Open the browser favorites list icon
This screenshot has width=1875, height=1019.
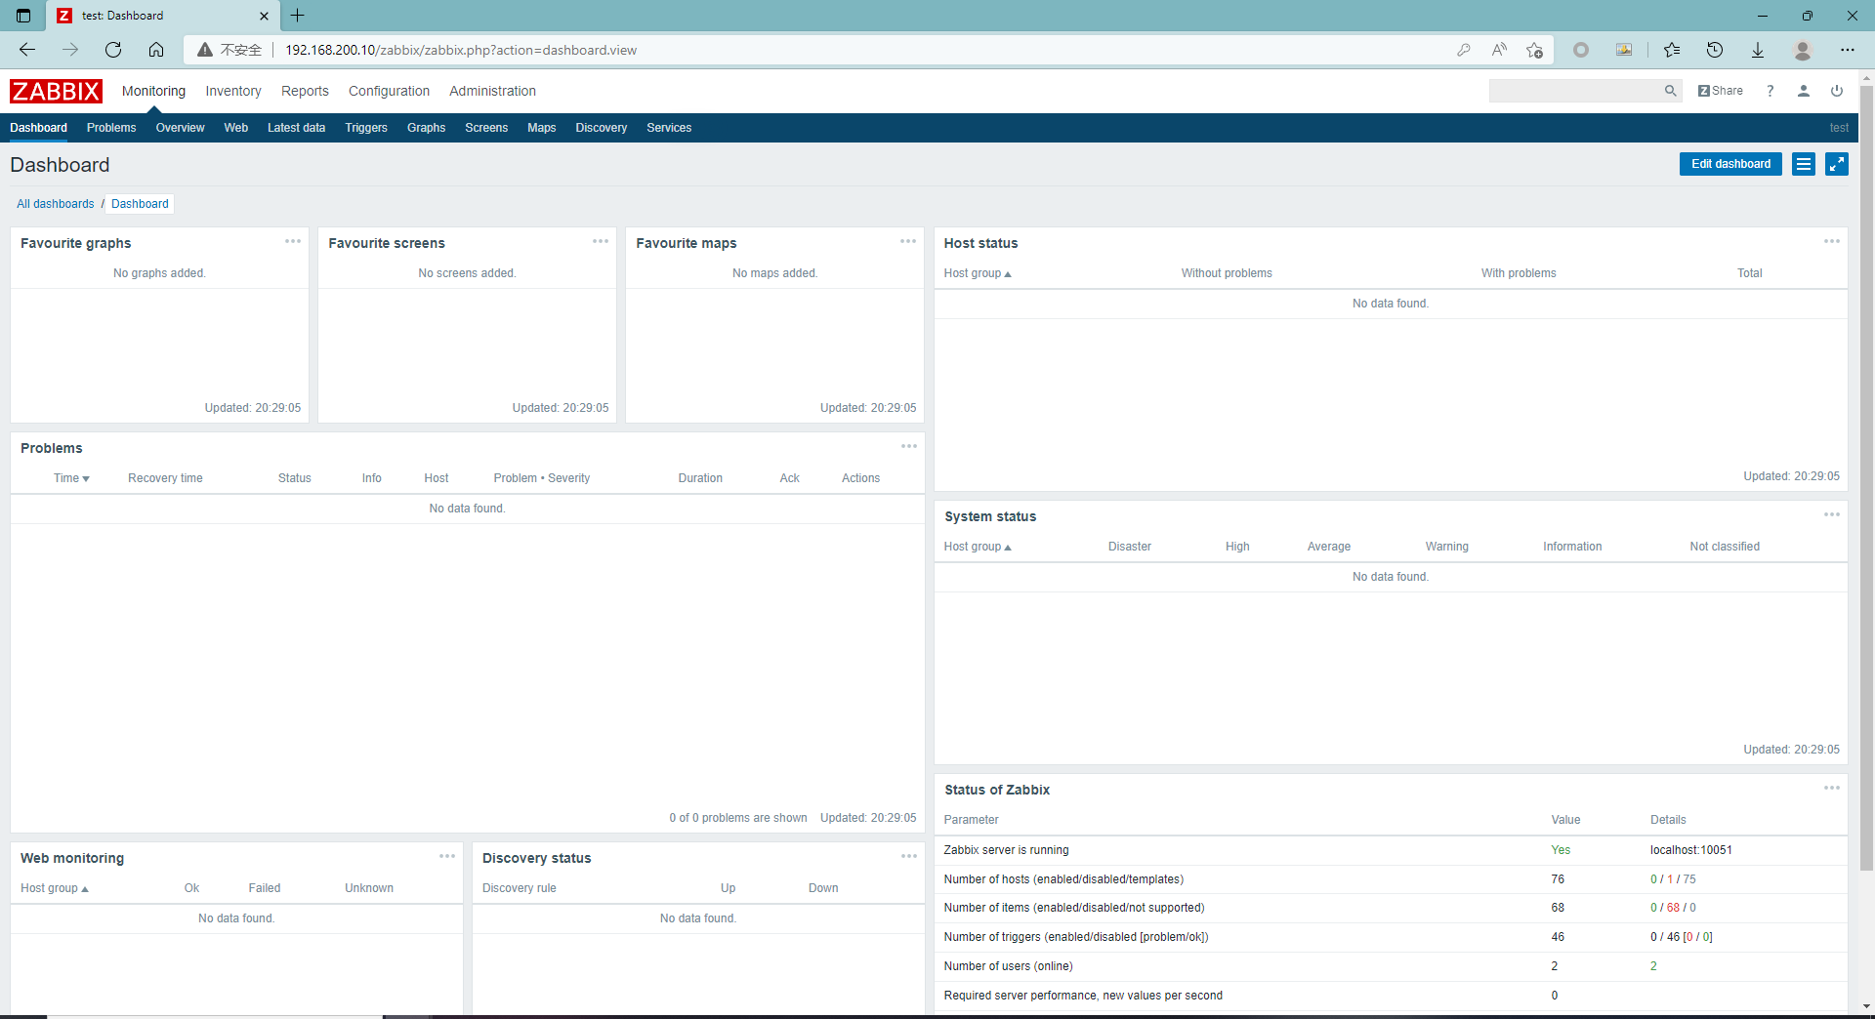click(1672, 50)
